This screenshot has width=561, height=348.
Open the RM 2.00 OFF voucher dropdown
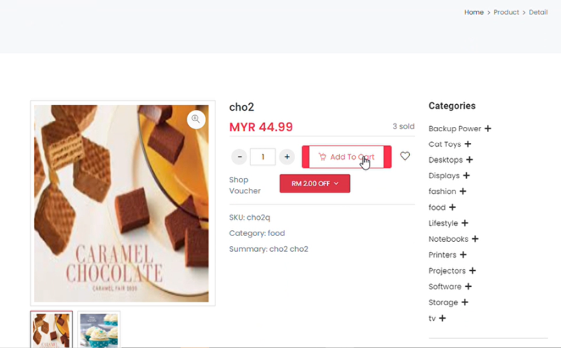click(315, 184)
